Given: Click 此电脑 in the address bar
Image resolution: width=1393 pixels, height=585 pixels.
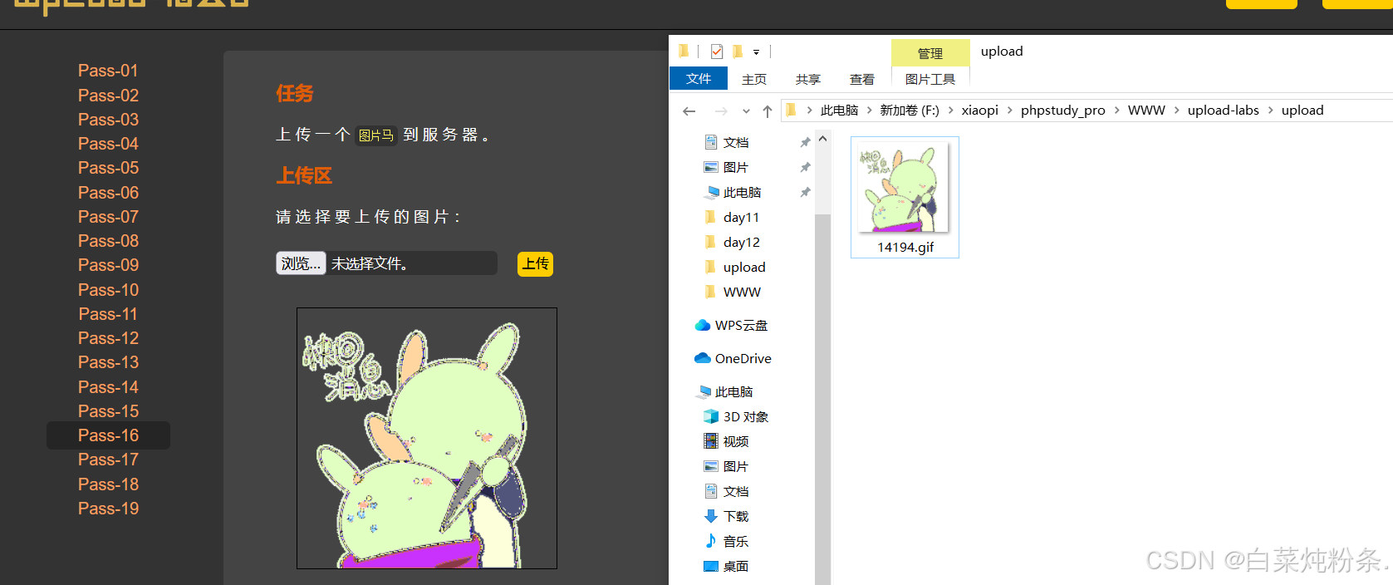Looking at the screenshot, I should click(x=840, y=111).
